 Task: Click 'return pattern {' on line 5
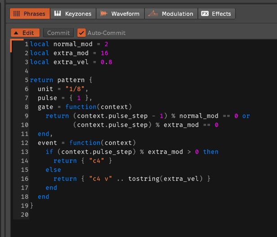(61, 80)
